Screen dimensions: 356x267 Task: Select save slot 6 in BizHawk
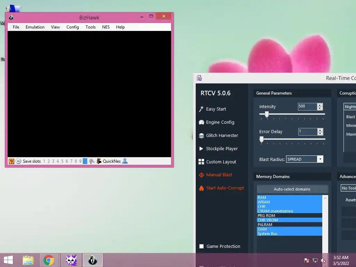(67, 161)
